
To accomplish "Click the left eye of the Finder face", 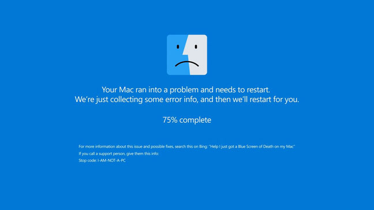I will (178, 47).
